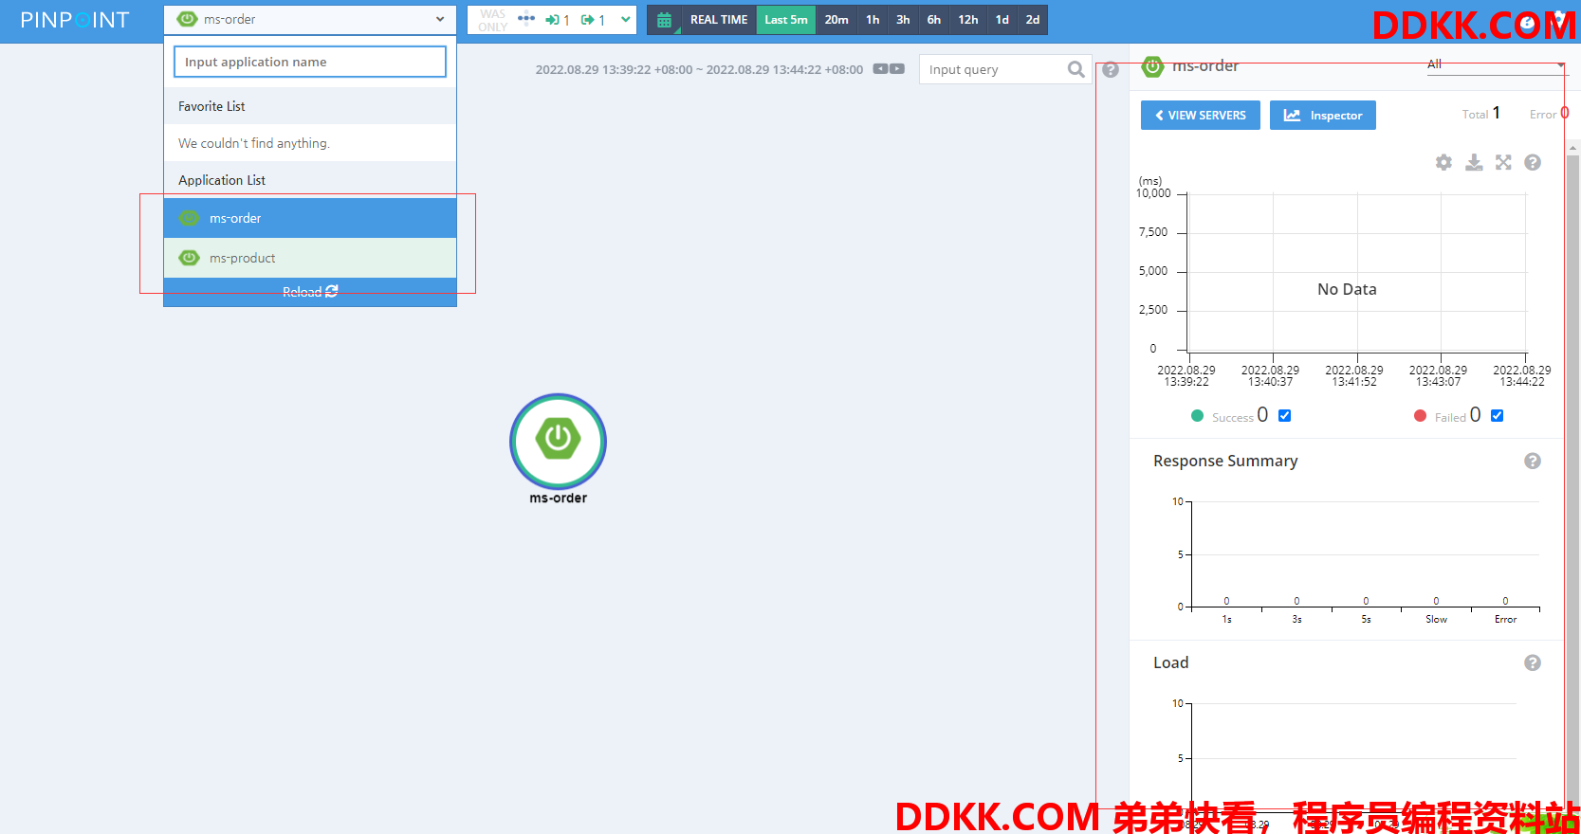Click the Reload applications button
This screenshot has width=1581, height=834.
(x=310, y=292)
